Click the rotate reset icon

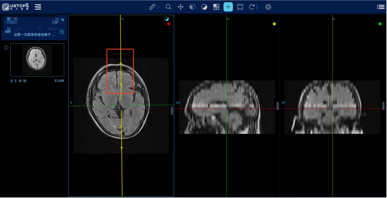click(252, 7)
